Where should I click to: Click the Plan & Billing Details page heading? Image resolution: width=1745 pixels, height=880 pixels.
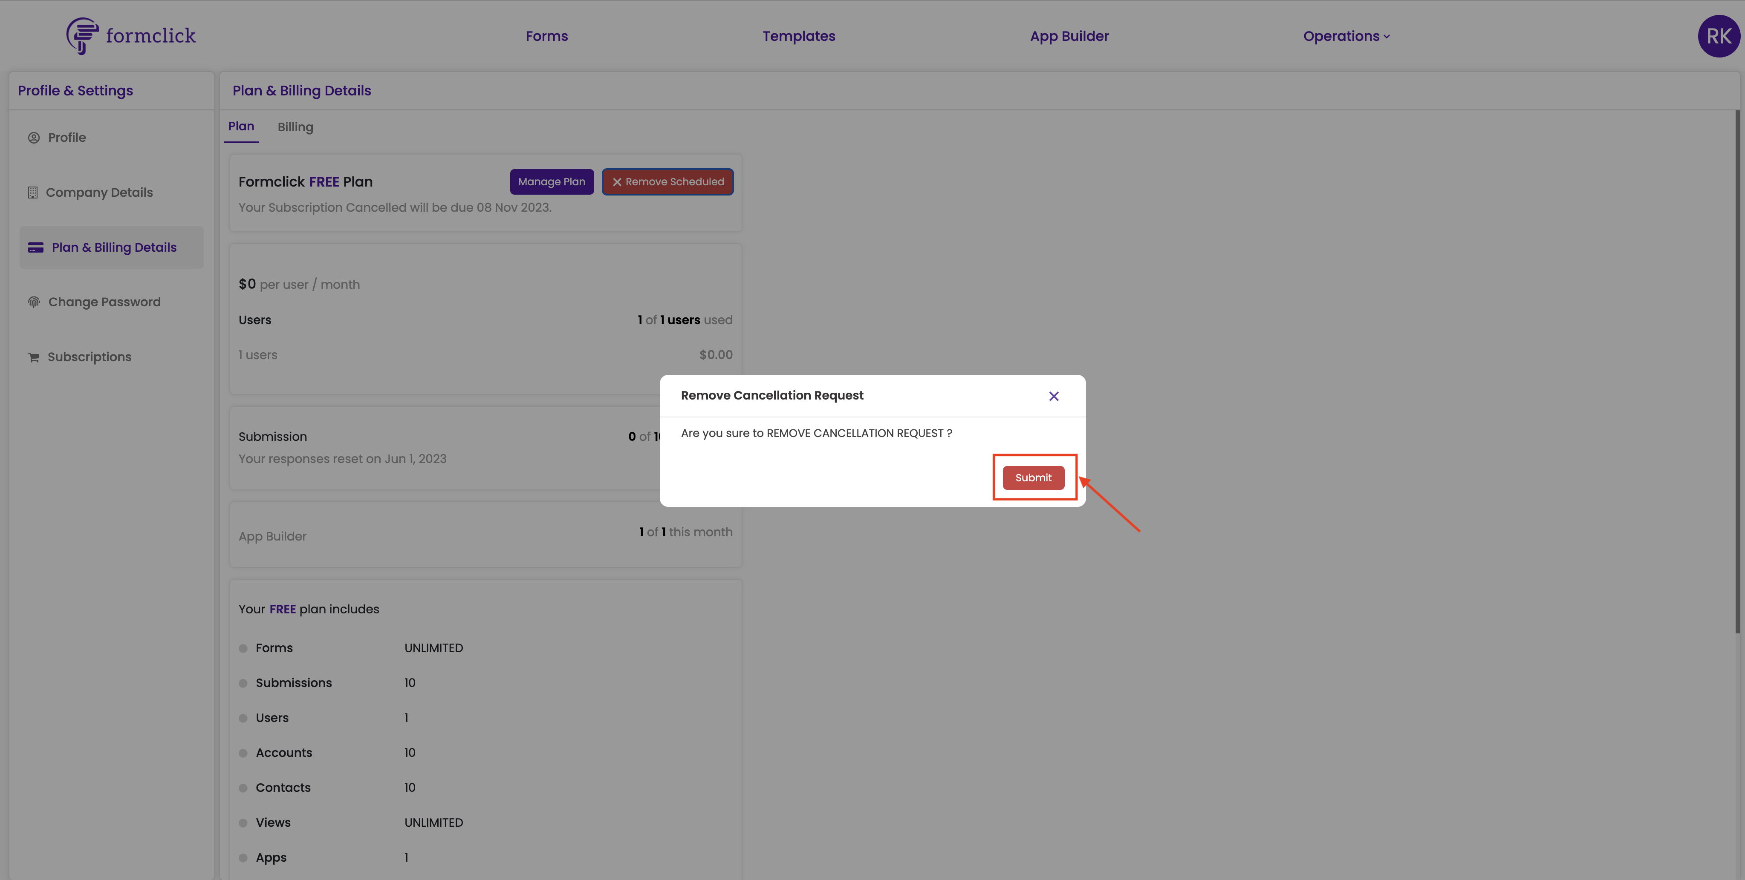(x=301, y=91)
